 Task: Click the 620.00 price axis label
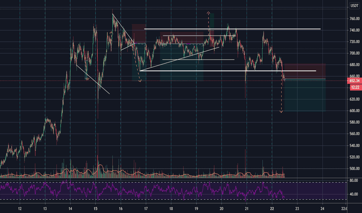click(x=354, y=99)
